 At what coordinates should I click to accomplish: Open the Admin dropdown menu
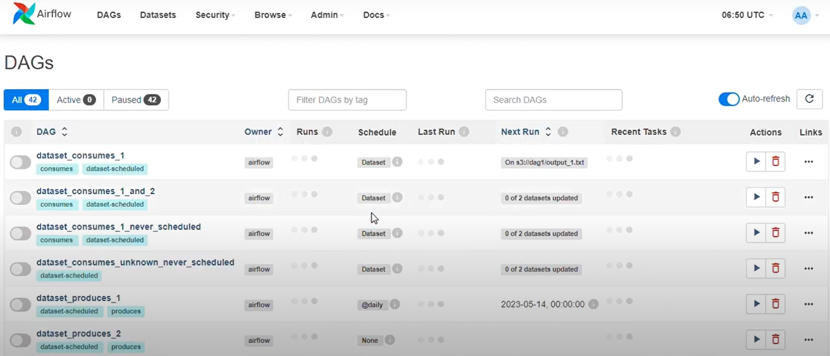point(327,15)
